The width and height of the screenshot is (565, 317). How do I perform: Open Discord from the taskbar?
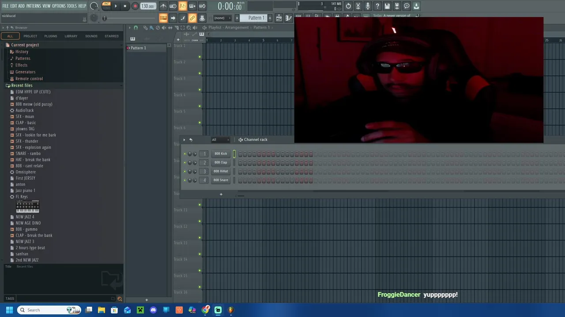[x=153, y=310]
